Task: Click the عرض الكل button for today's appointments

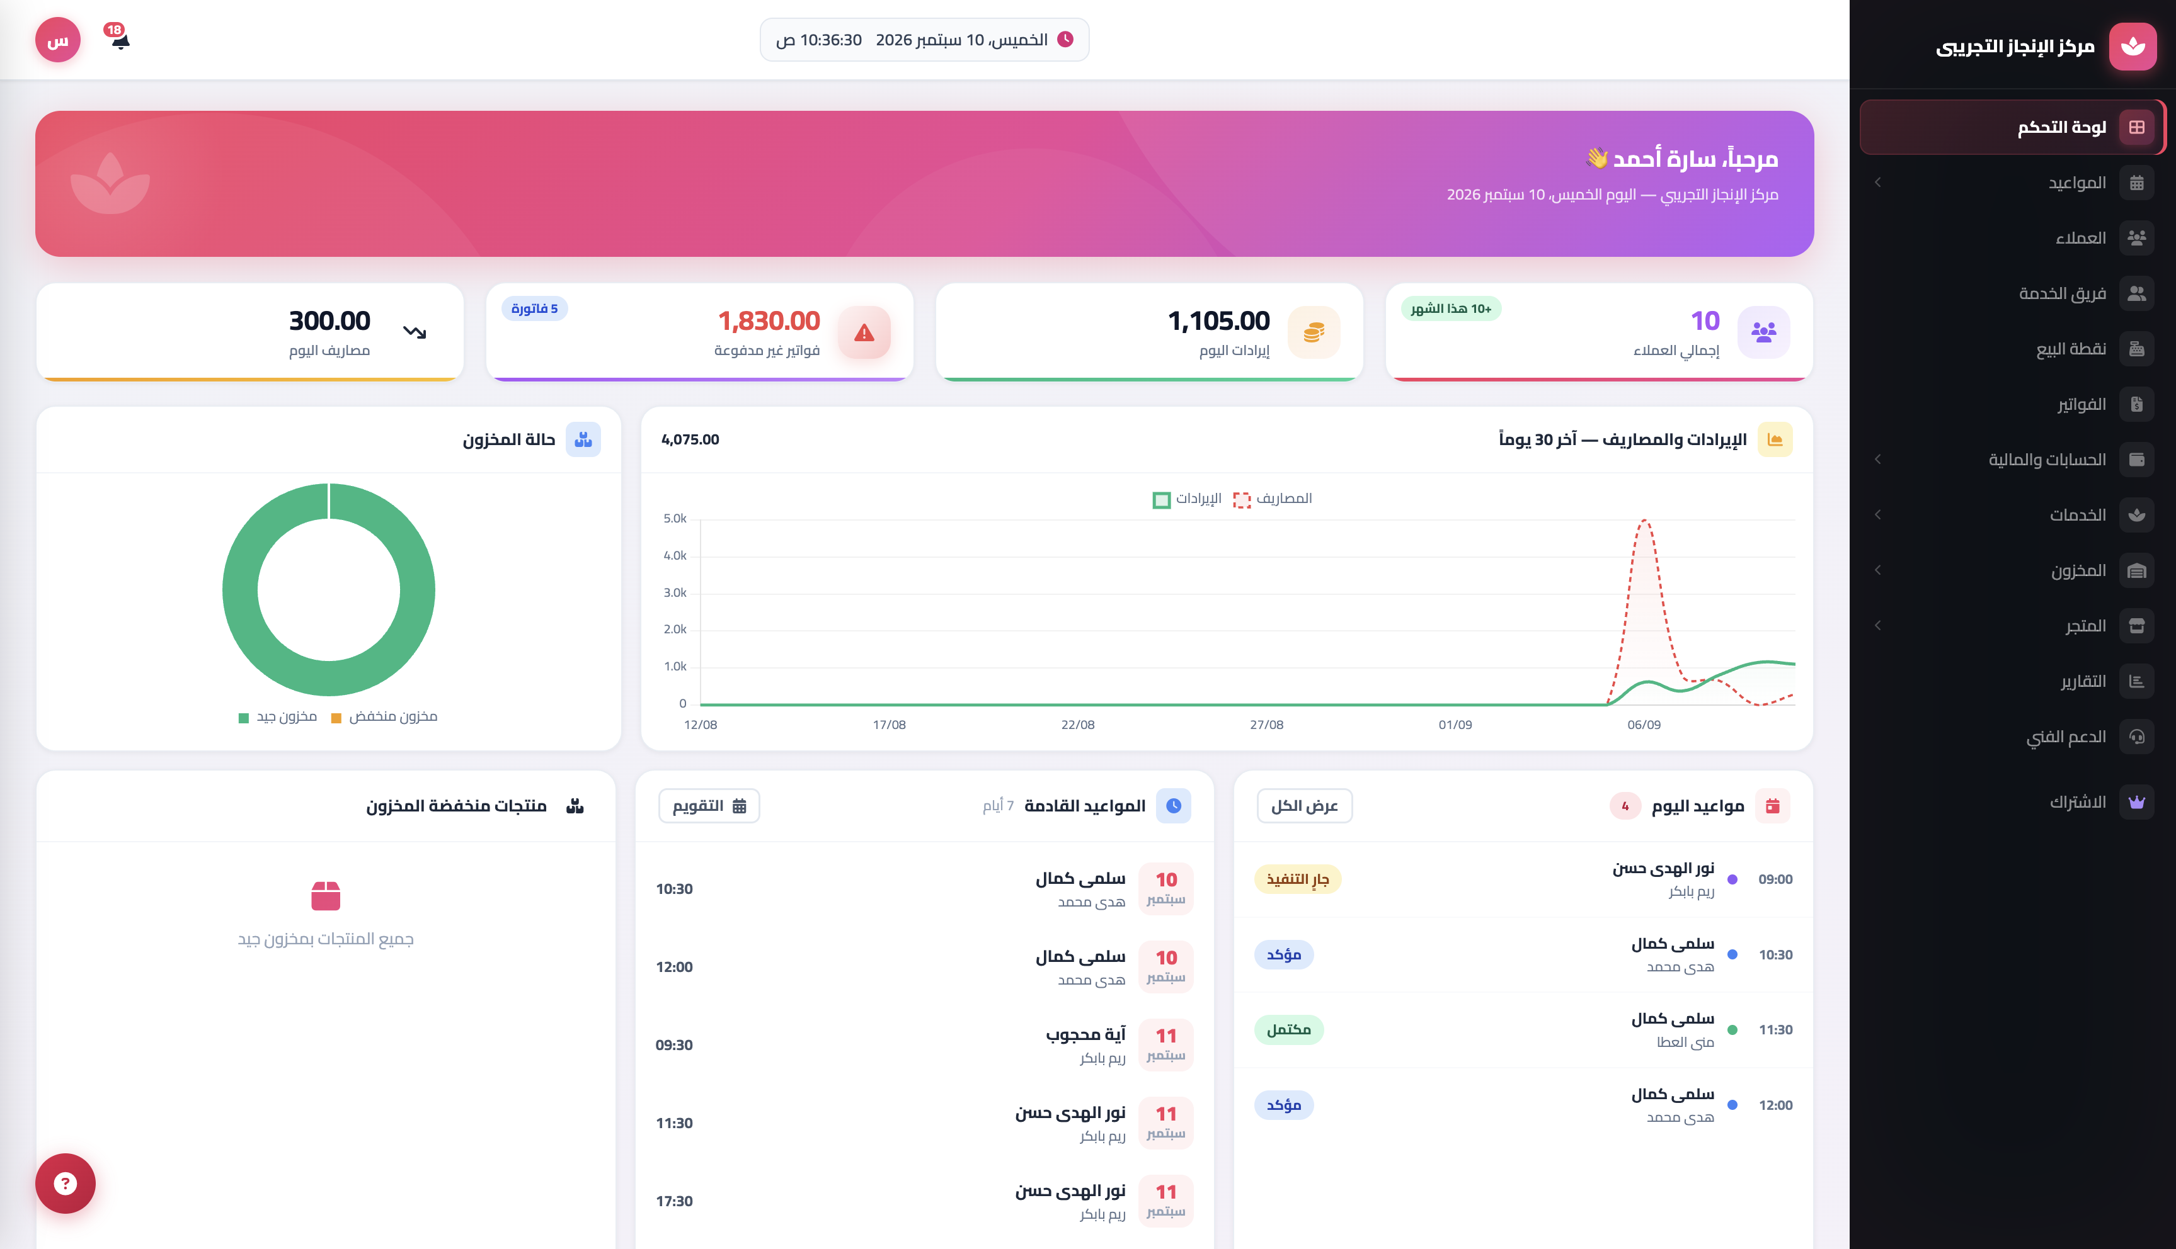Action: tap(1304, 806)
